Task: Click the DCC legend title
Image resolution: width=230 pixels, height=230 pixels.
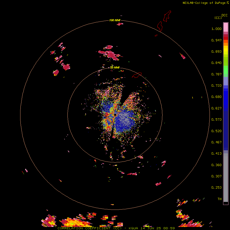Action: coord(224,15)
